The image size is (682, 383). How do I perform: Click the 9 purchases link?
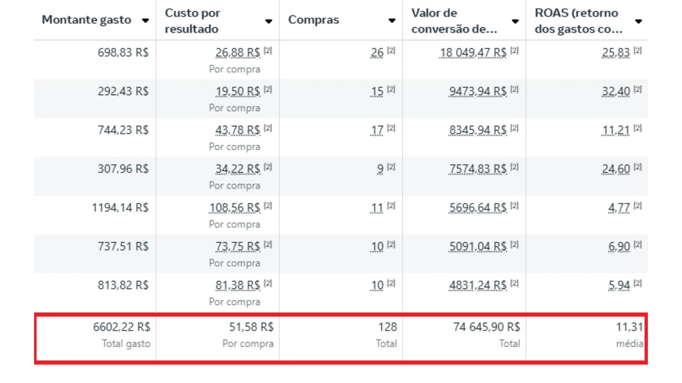coord(380,169)
